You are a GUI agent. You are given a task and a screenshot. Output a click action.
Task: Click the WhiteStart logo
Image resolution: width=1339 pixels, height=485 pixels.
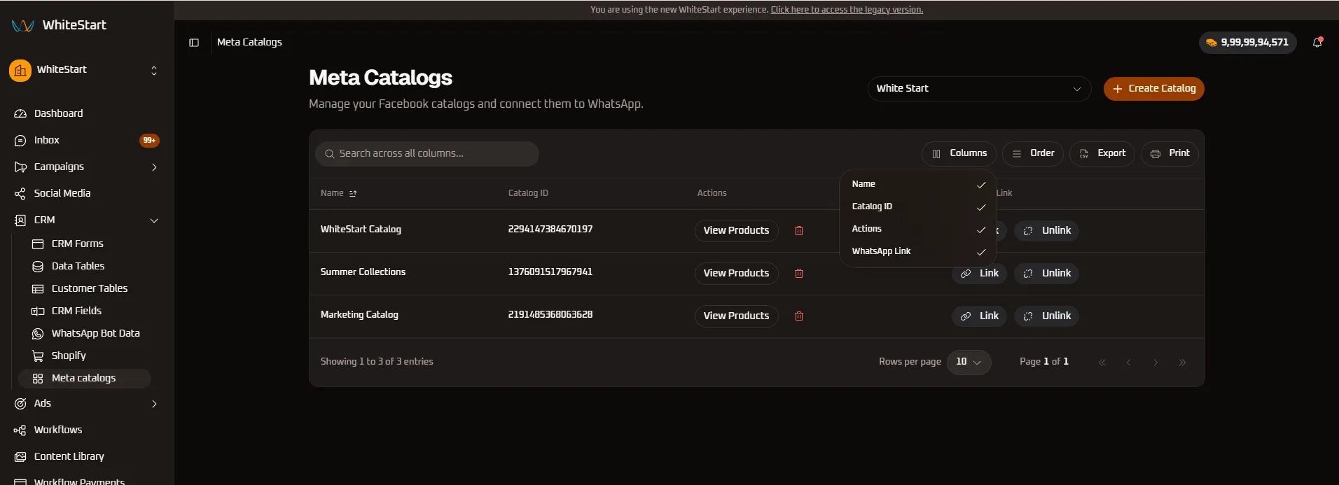59,25
